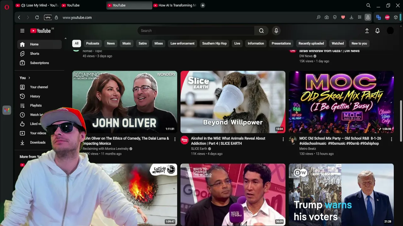Open Opera Easy Setup sliders icon
The height and width of the screenshot is (226, 403).
coord(360,18)
